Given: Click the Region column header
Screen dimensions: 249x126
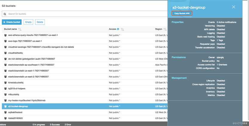Looking at the screenshot, I should coord(159,29).
